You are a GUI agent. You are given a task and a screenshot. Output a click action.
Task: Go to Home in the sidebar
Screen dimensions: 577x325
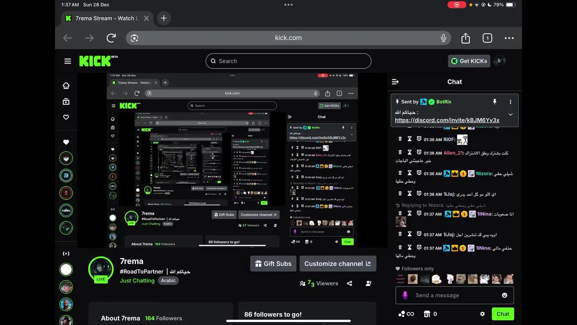coord(66,86)
